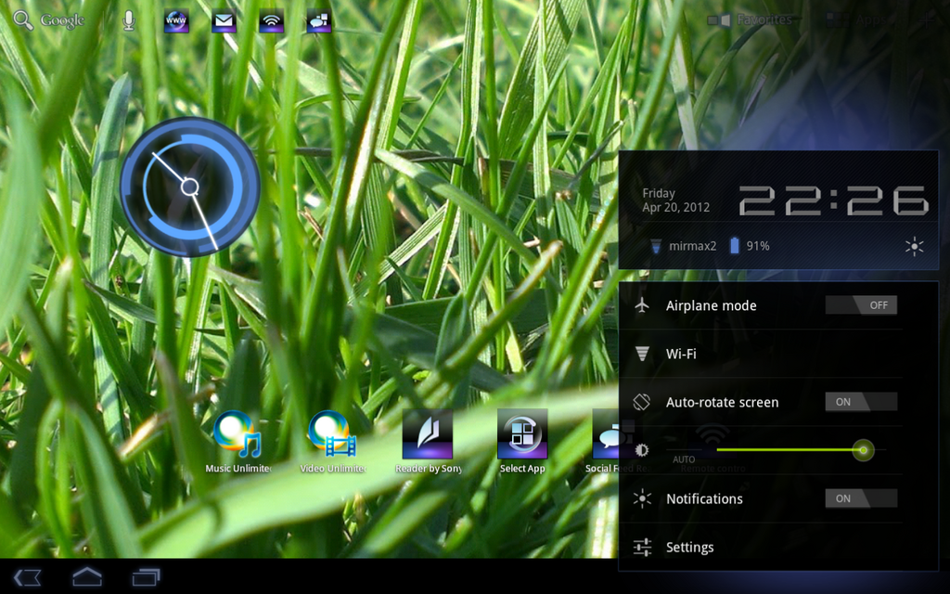The height and width of the screenshot is (594, 950).
Task: Turn off Notifications toggle
Action: click(861, 498)
